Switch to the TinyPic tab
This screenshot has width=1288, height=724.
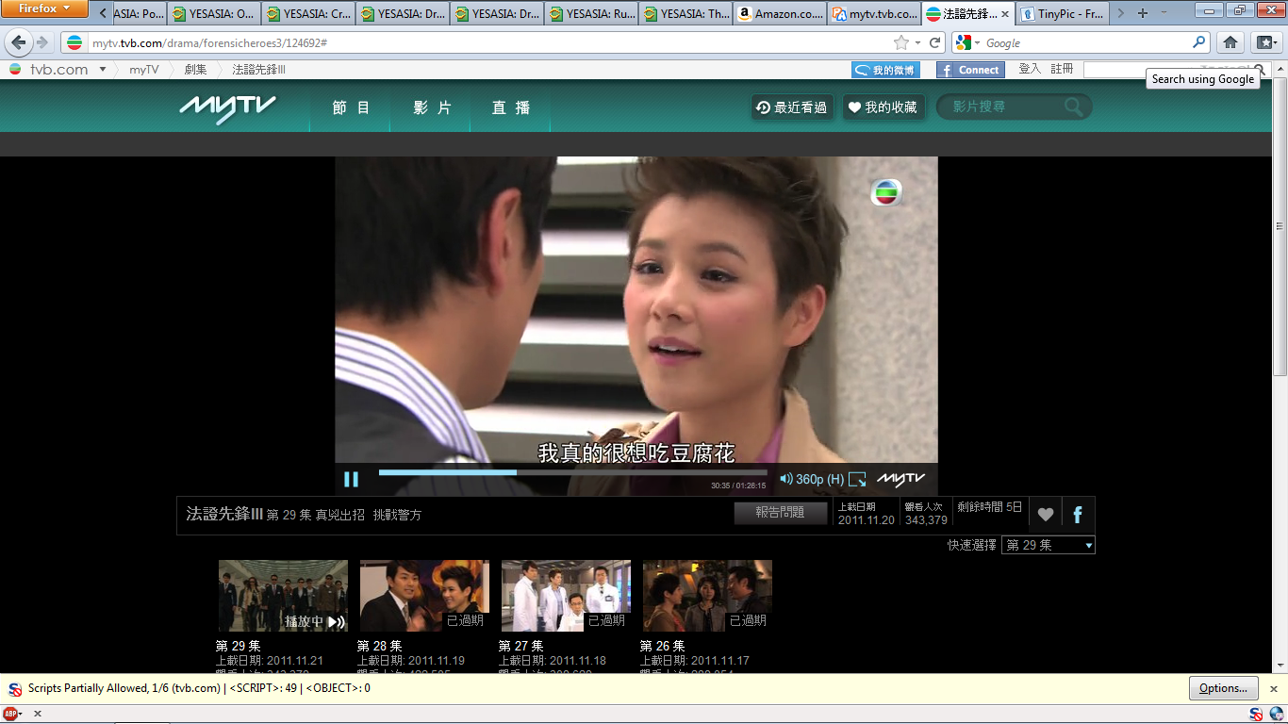click(1064, 14)
